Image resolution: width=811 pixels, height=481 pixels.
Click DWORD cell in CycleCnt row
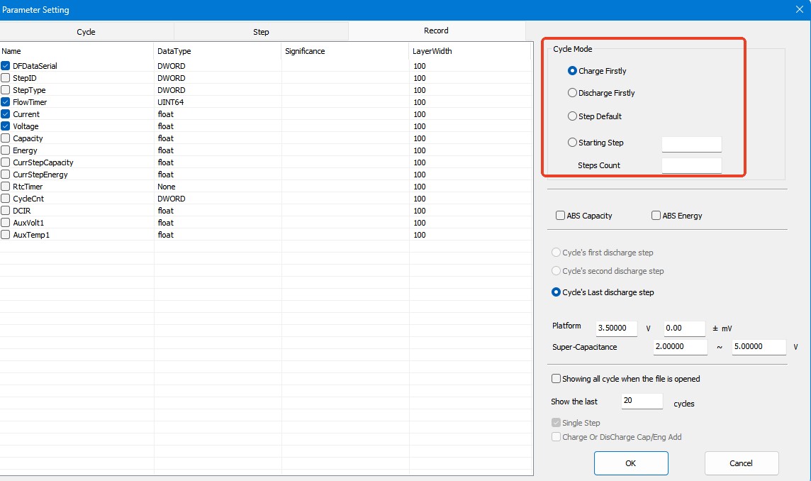[171, 199]
